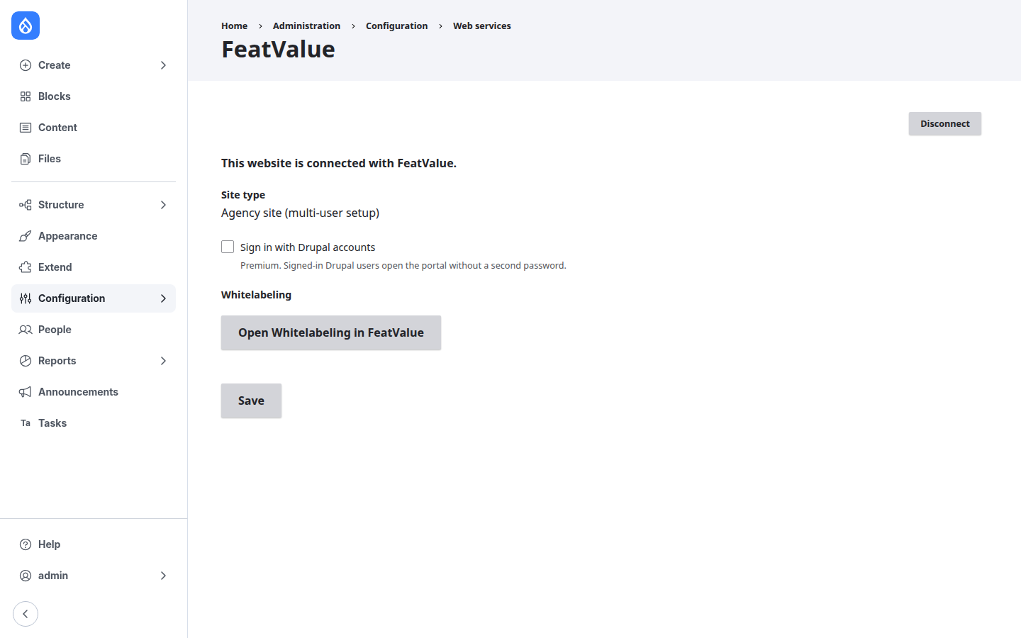Click the Appearance paintbrush icon
Screen dimensions: 1021x638
[x=26, y=236]
